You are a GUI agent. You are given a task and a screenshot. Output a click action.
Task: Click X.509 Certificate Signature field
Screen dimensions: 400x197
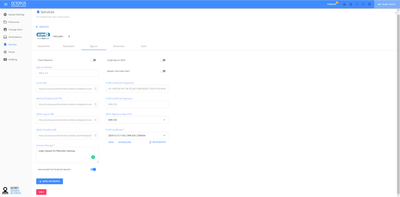click(137, 104)
